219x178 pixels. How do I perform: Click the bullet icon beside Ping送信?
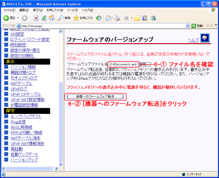6,121
